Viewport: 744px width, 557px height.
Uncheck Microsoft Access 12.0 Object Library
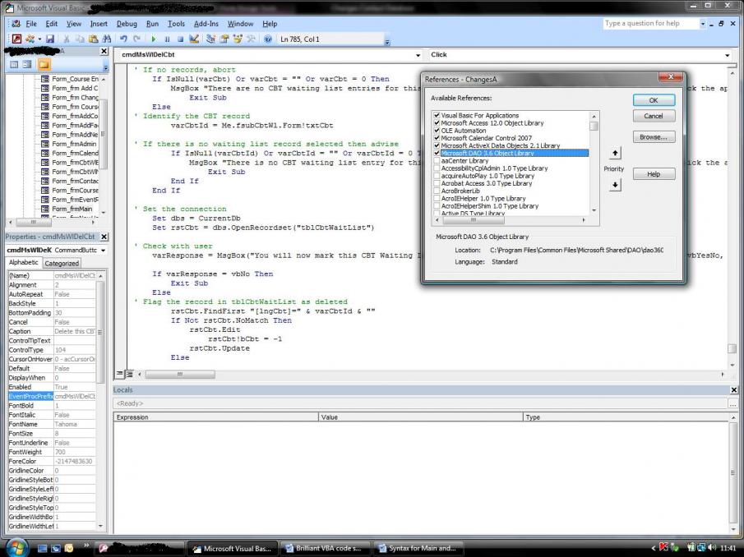tap(437, 122)
